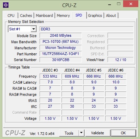Click the PC3-10700 (667 MHz) bandwidth value
This screenshot has width=140, height=139.
click(x=61, y=41)
